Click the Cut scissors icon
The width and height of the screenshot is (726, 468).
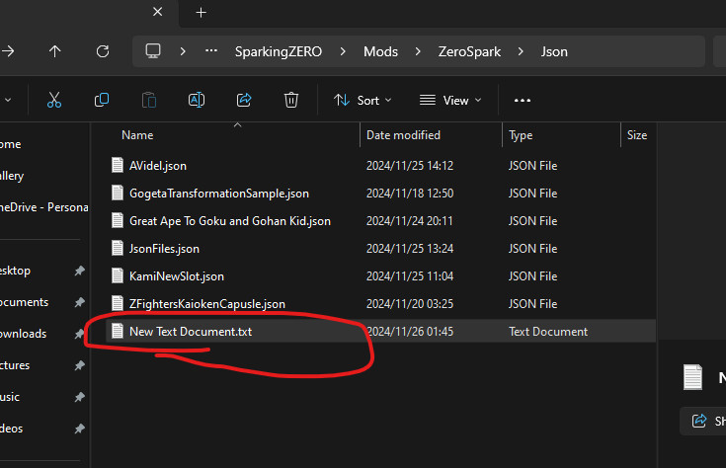(54, 100)
